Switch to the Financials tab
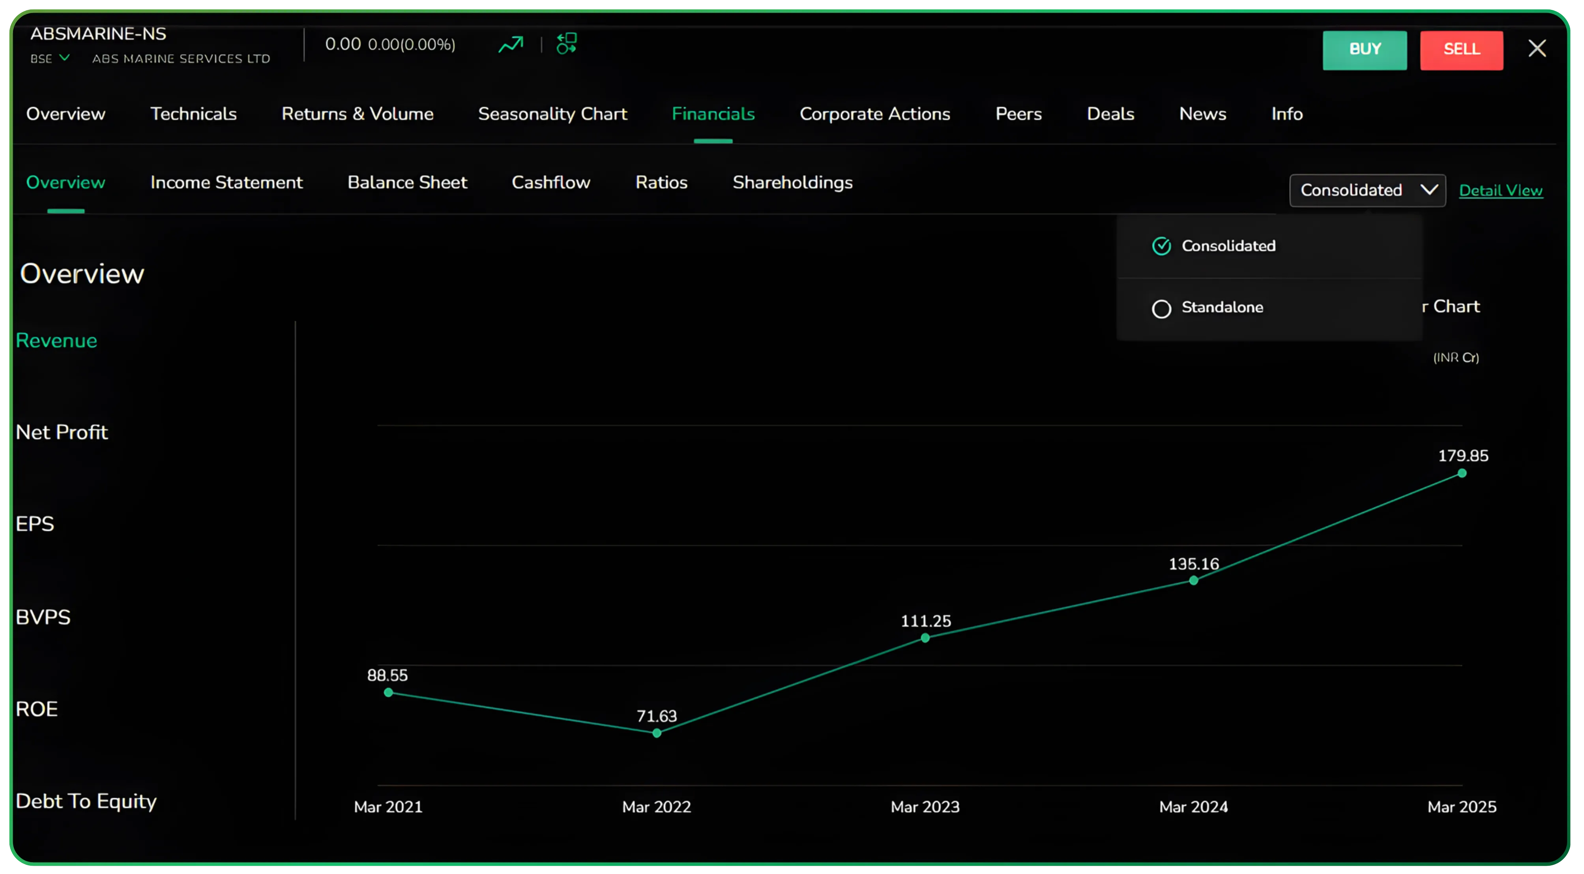1584x874 pixels. point(713,114)
